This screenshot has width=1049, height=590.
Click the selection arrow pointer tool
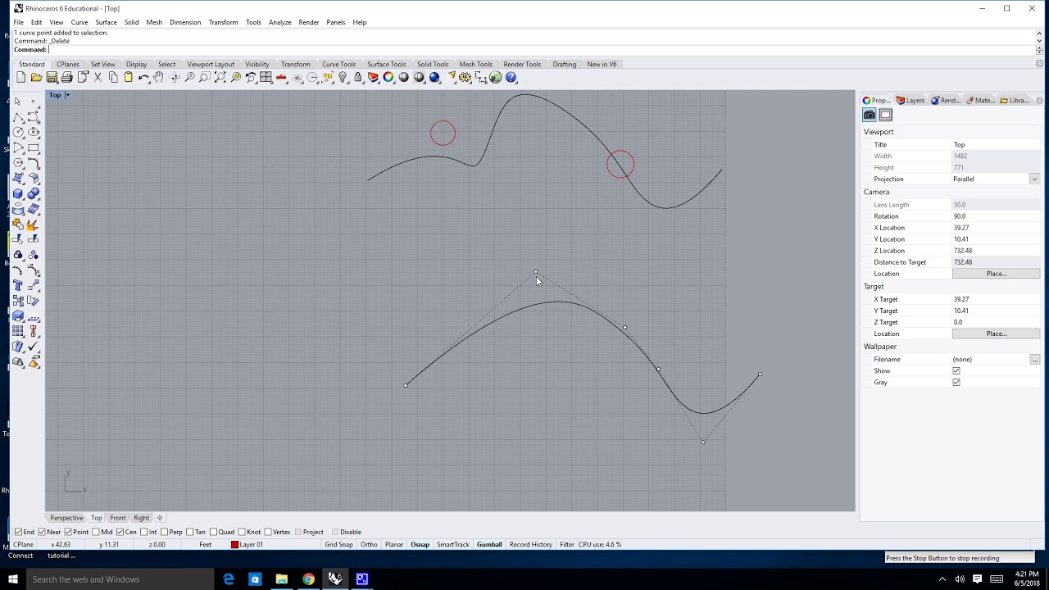coord(18,101)
